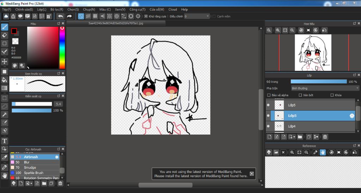Toggle the Khử răng cưa checkbox
Screen dimensions: 361x193
click(146, 16)
